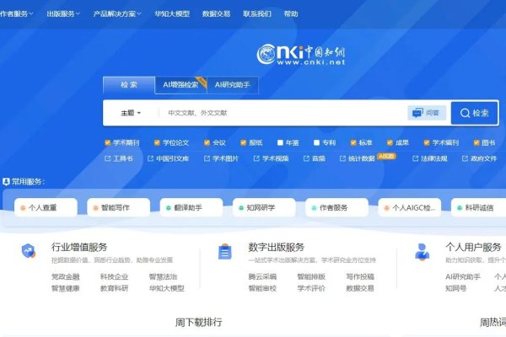
Task: Click green dot on 知网研学 card
Action: 241,208
